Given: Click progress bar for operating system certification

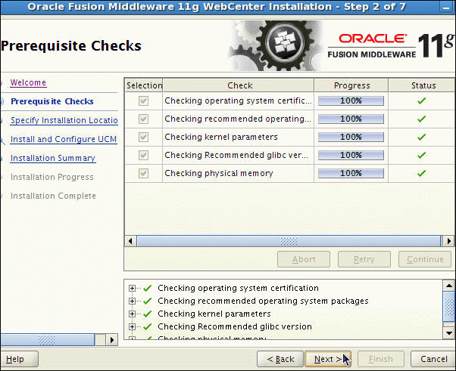Looking at the screenshot, I should (x=351, y=100).
